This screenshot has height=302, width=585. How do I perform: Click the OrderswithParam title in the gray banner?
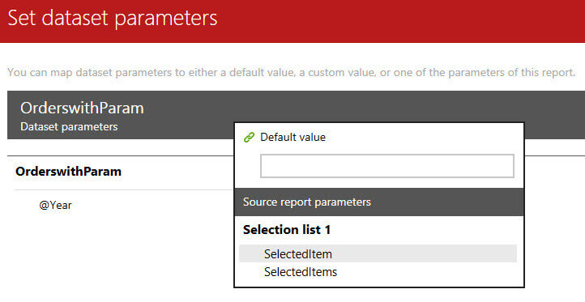[82, 108]
